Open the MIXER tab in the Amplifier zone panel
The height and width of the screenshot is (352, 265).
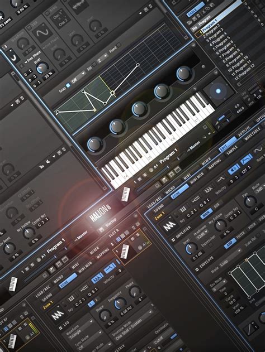206,161
